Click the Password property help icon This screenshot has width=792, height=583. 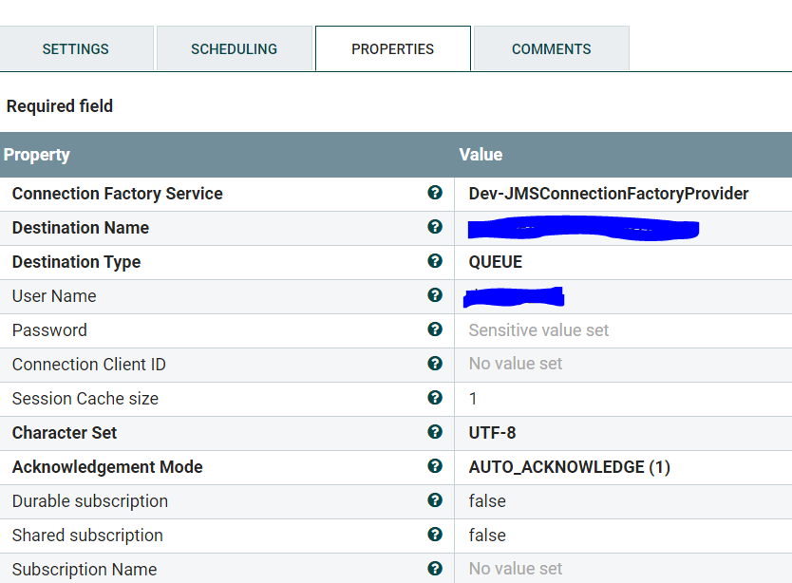tap(435, 329)
